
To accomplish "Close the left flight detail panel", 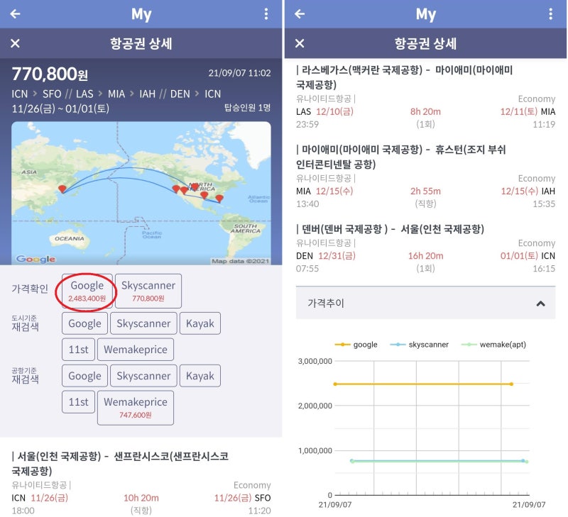I will click(x=15, y=44).
